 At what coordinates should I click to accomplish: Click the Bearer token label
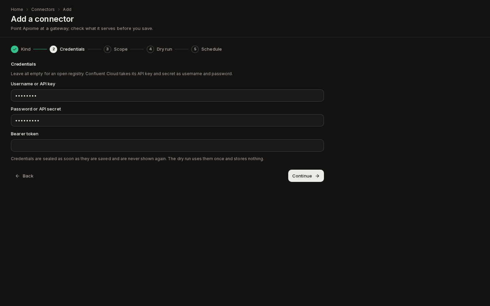tap(24, 134)
